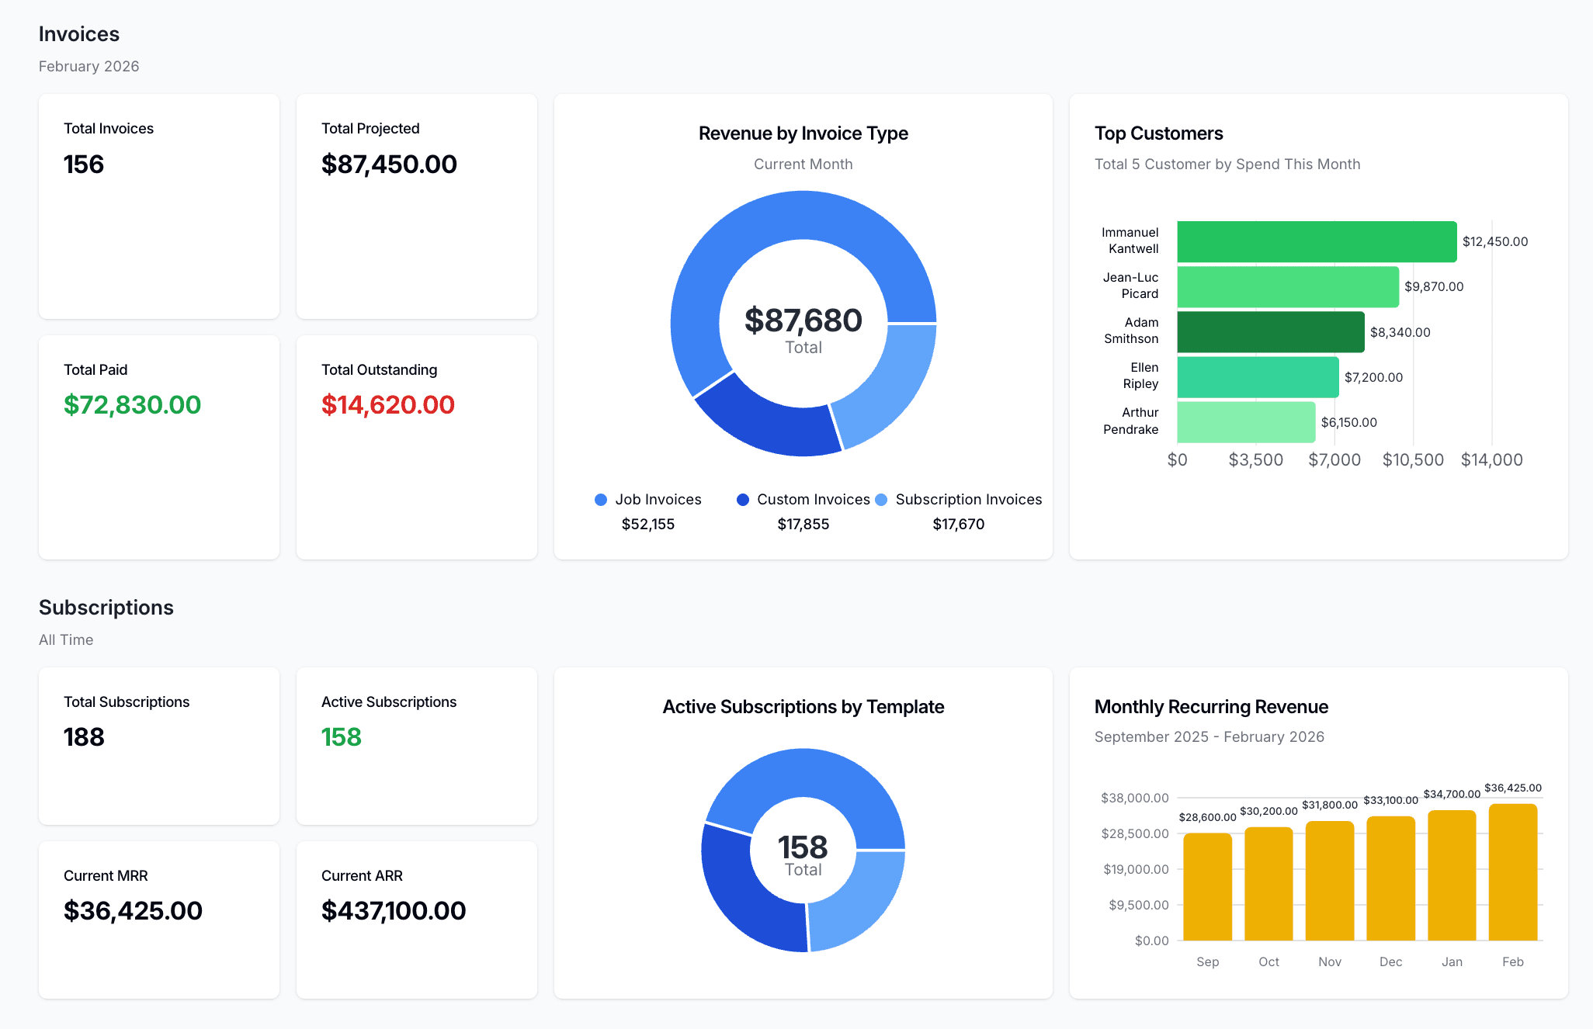Click the Ellen Ripley bar

point(1258,377)
